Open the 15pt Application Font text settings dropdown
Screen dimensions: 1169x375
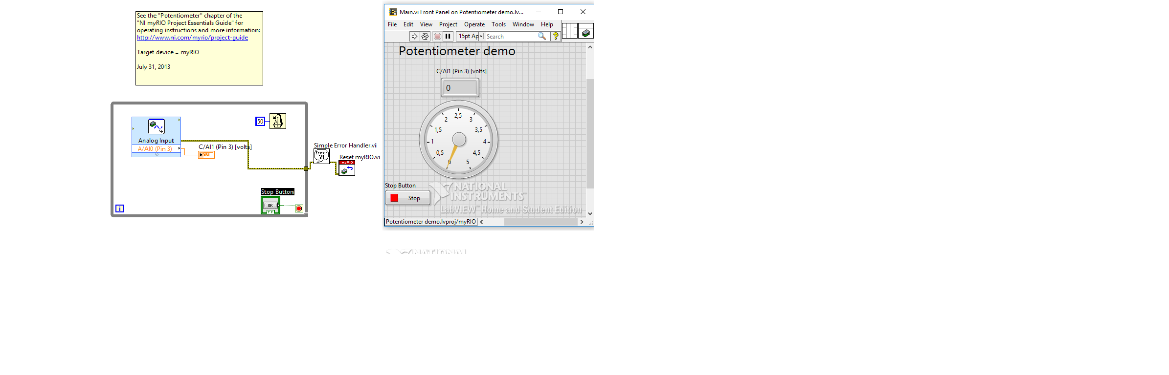(x=470, y=36)
